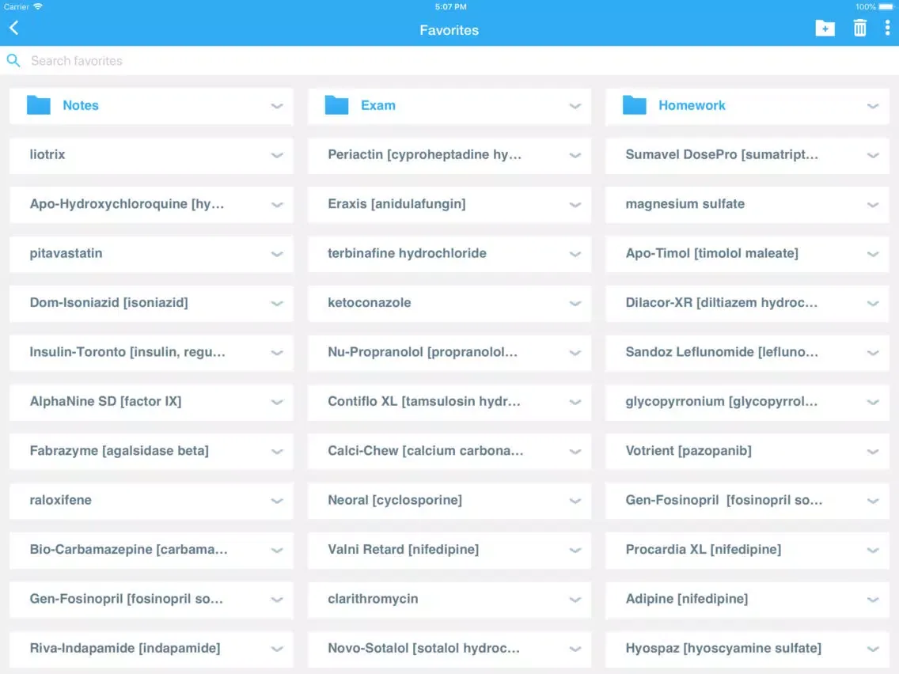Viewport: 899px width, 674px height.
Task: Open Dom-Isoniazid [isoniazid] entry
Action: [151, 303]
